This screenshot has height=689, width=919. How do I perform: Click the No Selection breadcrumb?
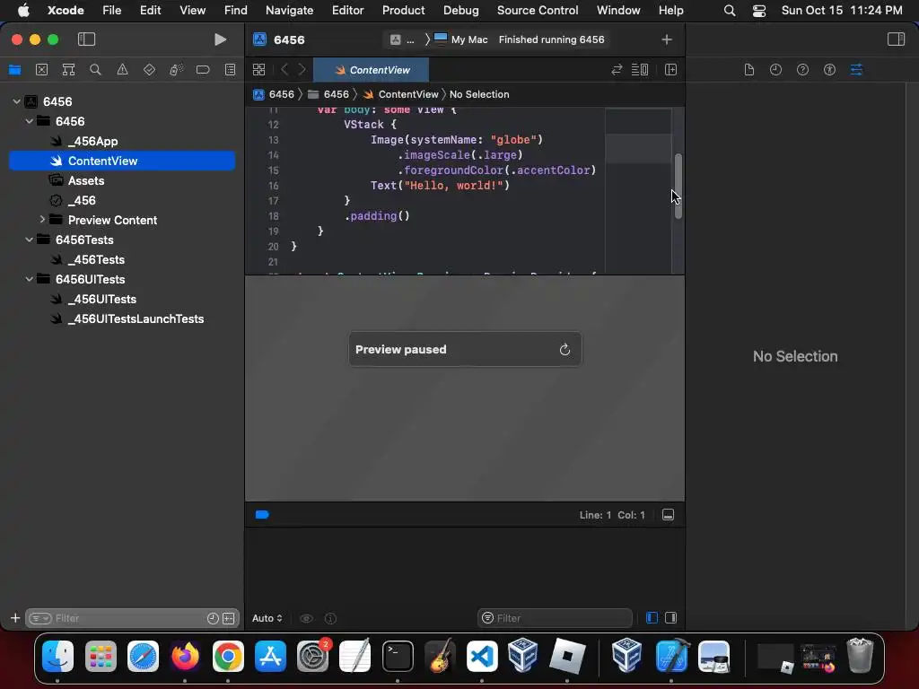pos(479,94)
